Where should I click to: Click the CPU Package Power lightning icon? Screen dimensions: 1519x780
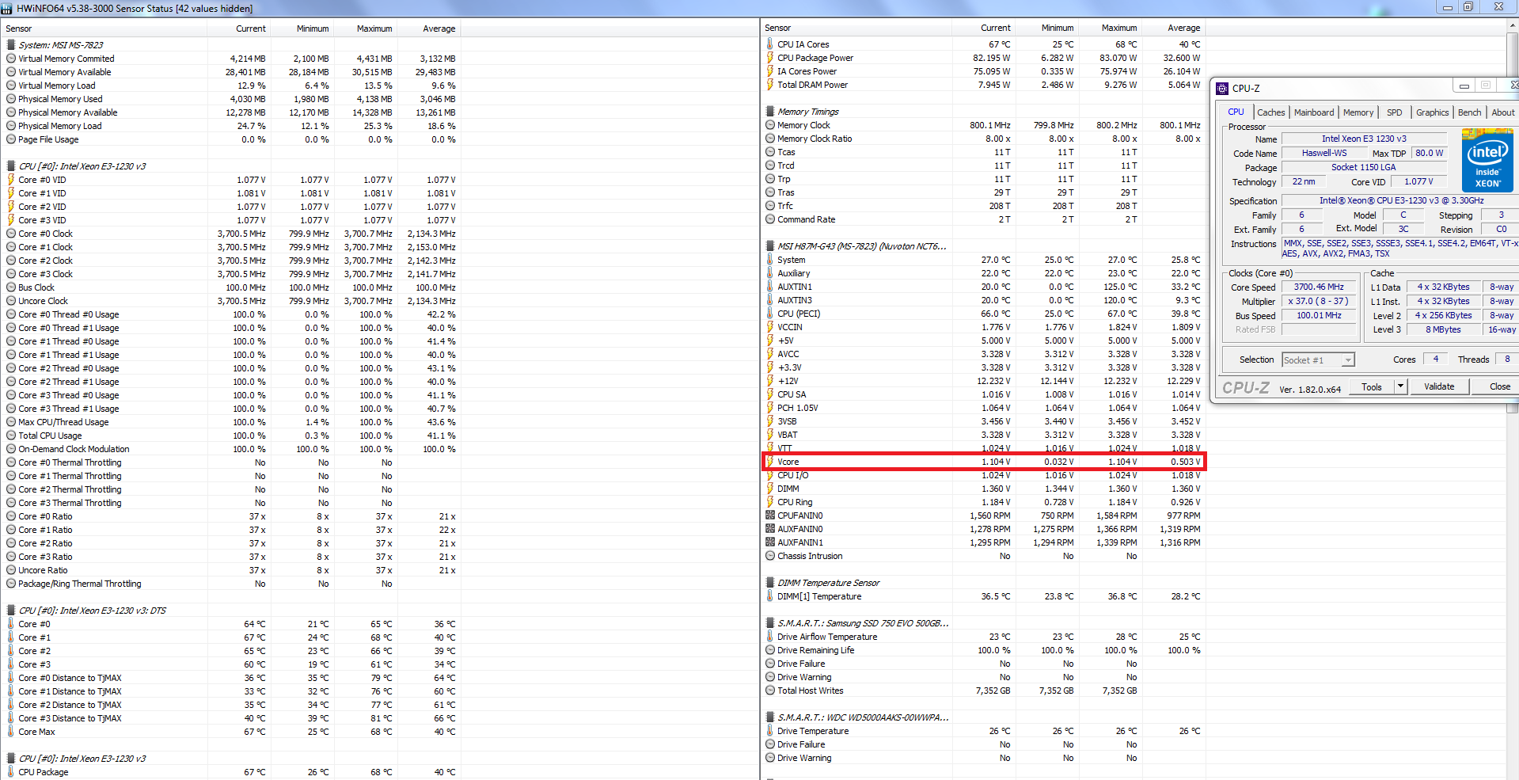(x=770, y=58)
